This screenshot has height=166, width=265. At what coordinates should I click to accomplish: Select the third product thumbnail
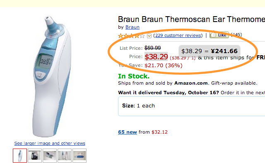(x=50, y=156)
